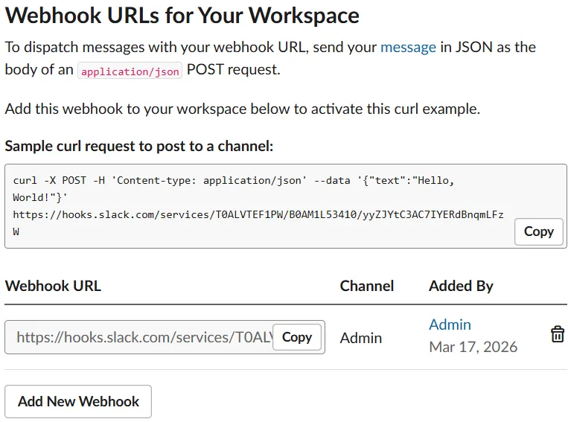Open the 'message' hyperlink
Screen dimensions: 568x422
[408, 48]
